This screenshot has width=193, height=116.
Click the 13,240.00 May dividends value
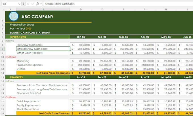[170, 93]
